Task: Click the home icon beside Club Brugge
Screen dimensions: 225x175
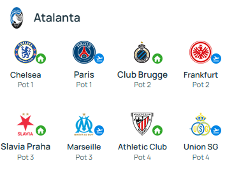Action: pos(157,58)
